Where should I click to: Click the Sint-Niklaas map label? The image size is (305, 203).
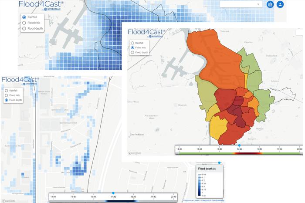pyautogui.click(x=137, y=134)
